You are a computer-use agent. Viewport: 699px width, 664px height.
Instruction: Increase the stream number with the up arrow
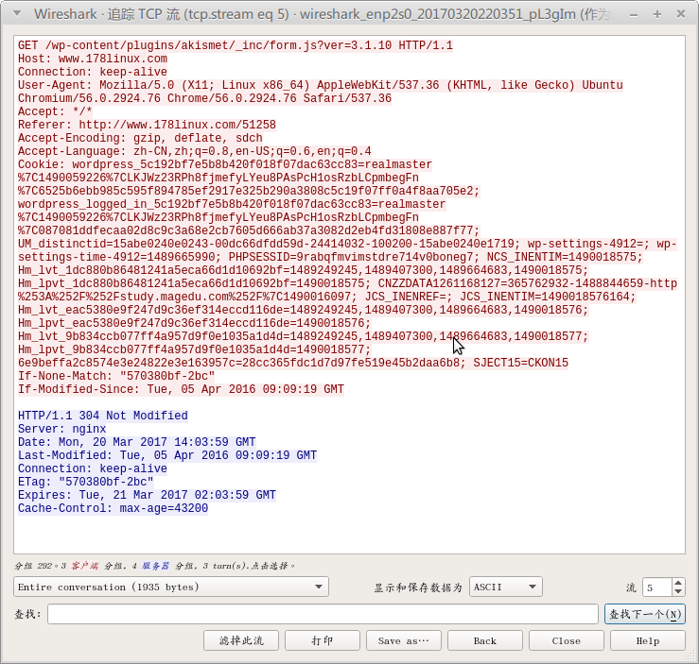pyautogui.click(x=678, y=582)
